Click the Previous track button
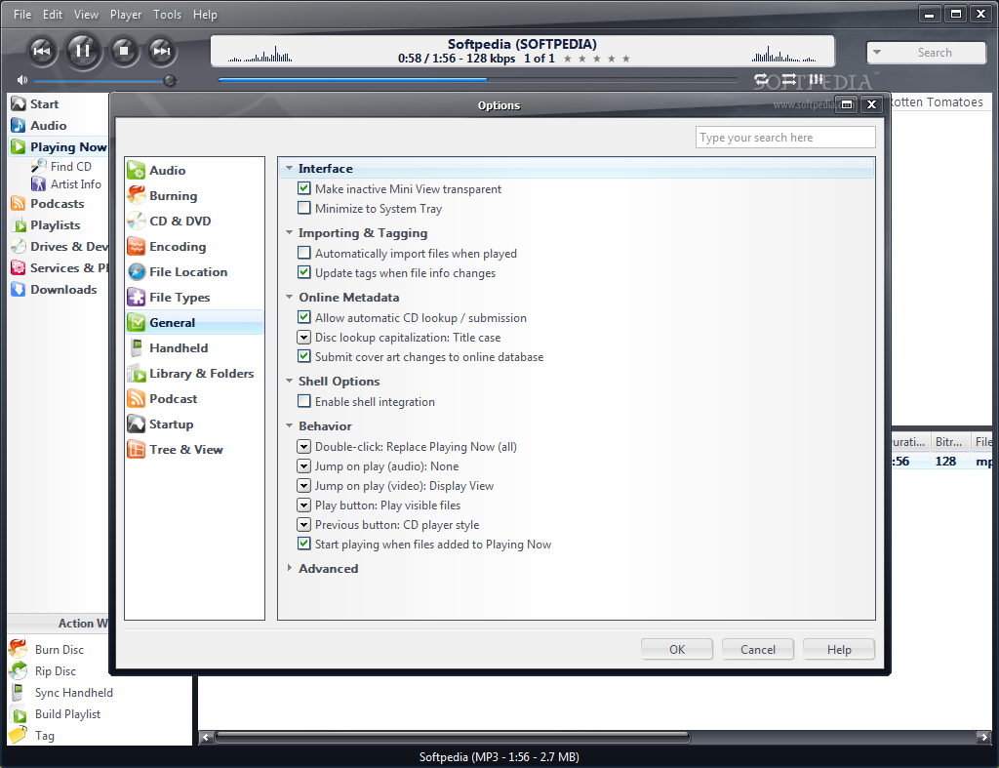 coord(41,51)
